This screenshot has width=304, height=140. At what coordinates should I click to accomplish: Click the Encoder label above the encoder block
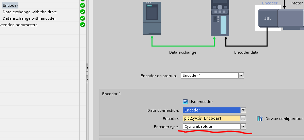(x=270, y=3)
